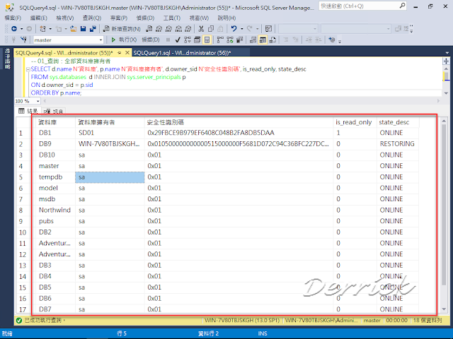Expand the Navigate Backward dropdown arrow

[x=21, y=28]
